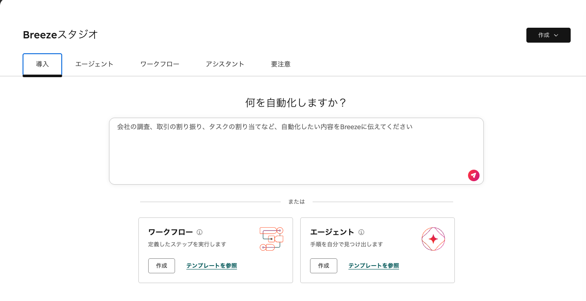Viewport: 586px width, 301px height.
Task: Switch to the エージェント tab
Action: (x=94, y=64)
